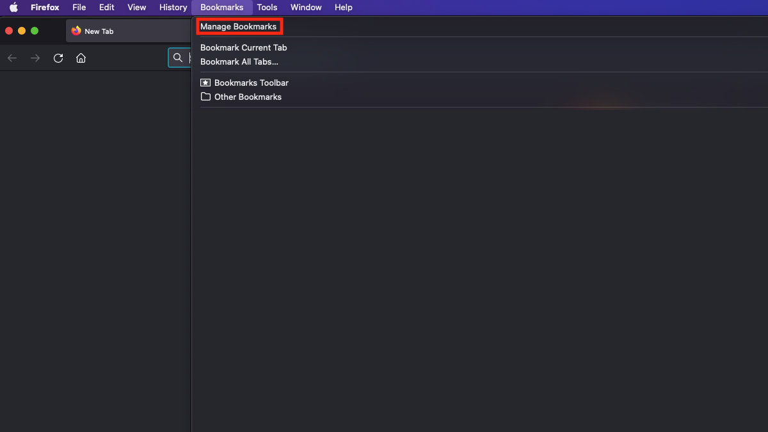Screen dimensions: 768x432
Task: Open the Tools menu
Action: (267, 8)
